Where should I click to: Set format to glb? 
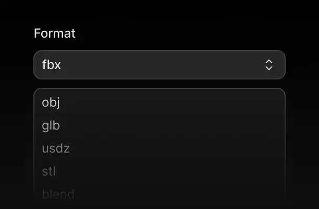click(x=51, y=125)
